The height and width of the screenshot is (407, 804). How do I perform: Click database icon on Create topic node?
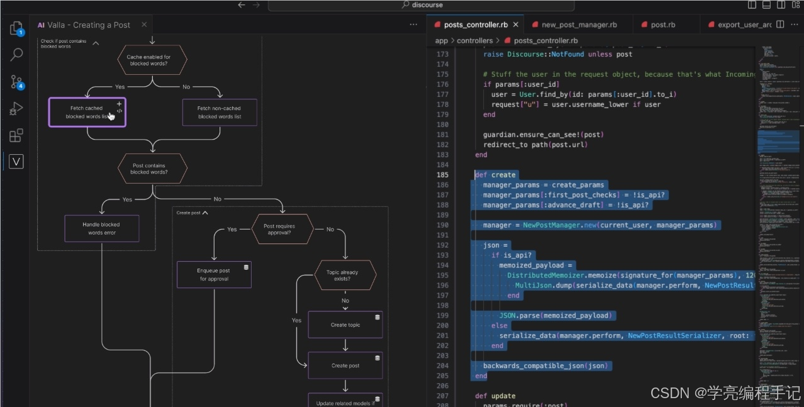(x=377, y=317)
